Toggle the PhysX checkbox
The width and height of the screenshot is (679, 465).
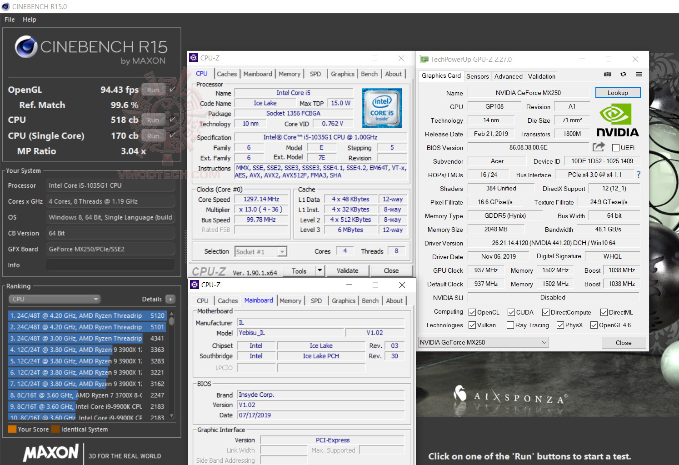coord(560,325)
